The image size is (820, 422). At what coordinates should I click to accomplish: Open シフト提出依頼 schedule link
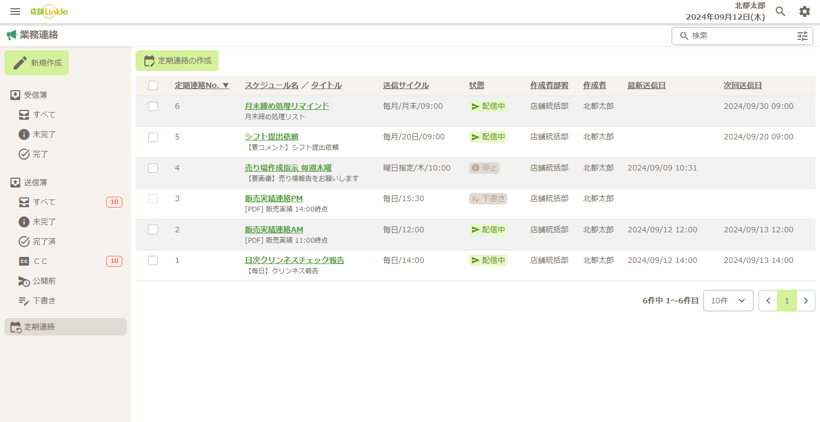coord(272,137)
